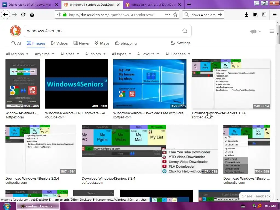Image resolution: width=280 pixels, height=210 pixels.
Task: Submit browser search box with arrow
Action: click(220, 15)
